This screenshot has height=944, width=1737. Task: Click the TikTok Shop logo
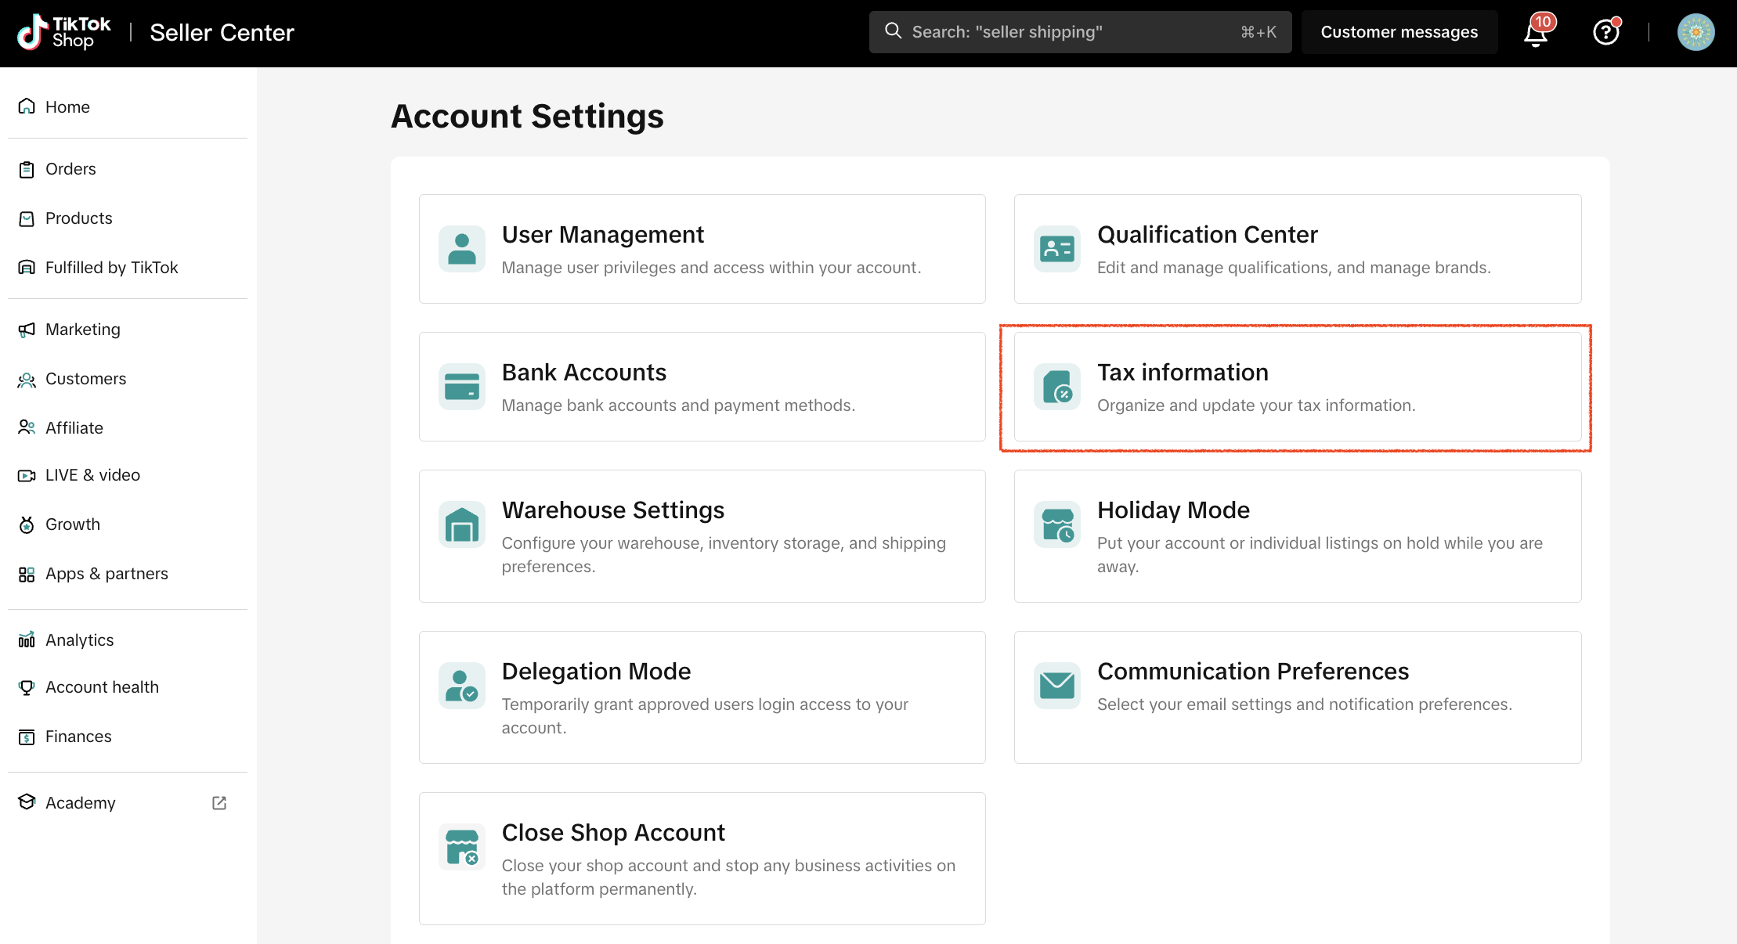click(64, 32)
